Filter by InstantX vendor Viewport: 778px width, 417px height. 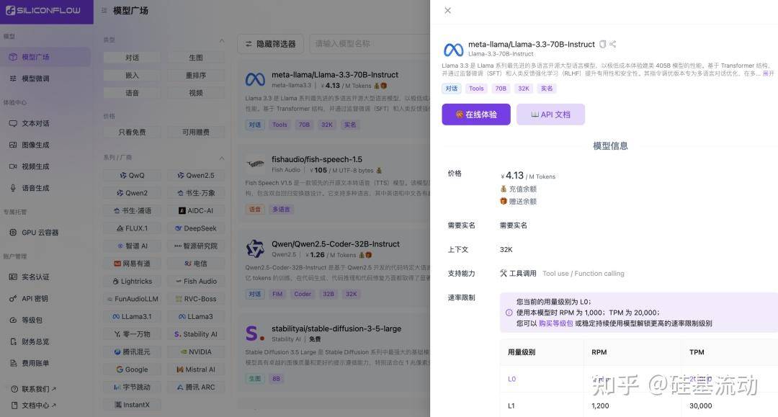(x=132, y=405)
